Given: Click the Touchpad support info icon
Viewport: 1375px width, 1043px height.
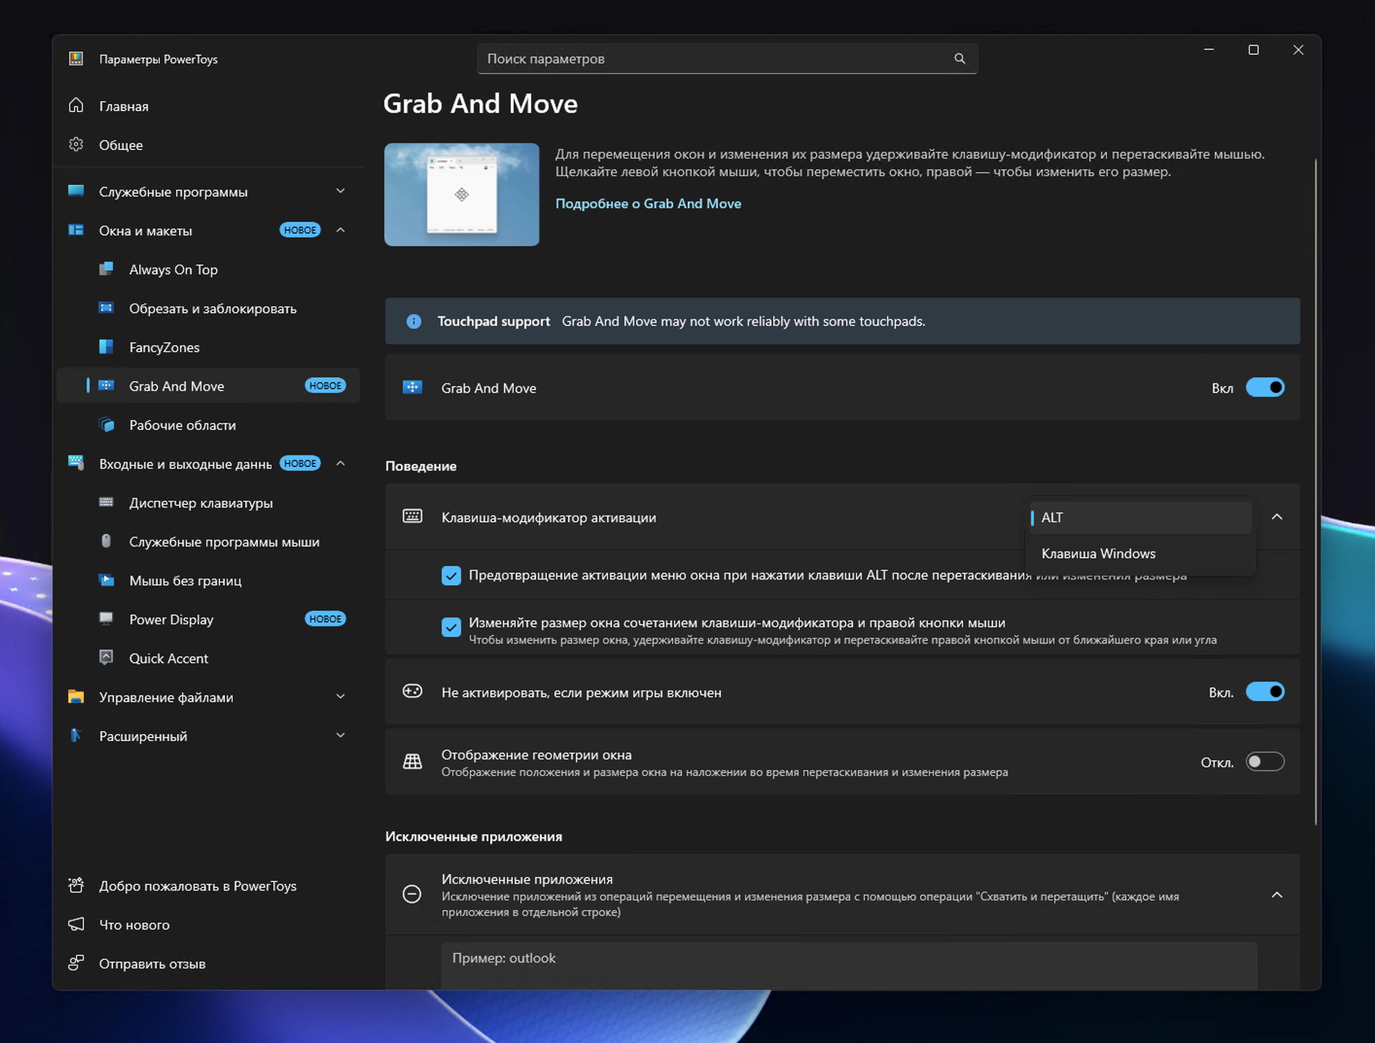Looking at the screenshot, I should 414,321.
